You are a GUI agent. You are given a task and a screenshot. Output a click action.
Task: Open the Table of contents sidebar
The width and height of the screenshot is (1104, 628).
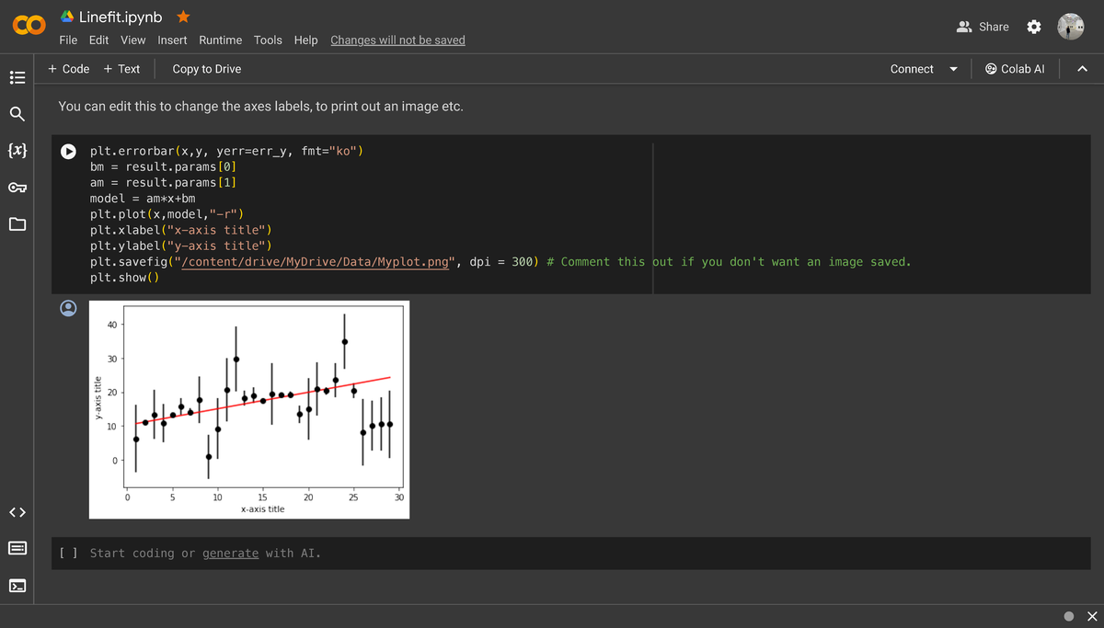[x=17, y=77]
